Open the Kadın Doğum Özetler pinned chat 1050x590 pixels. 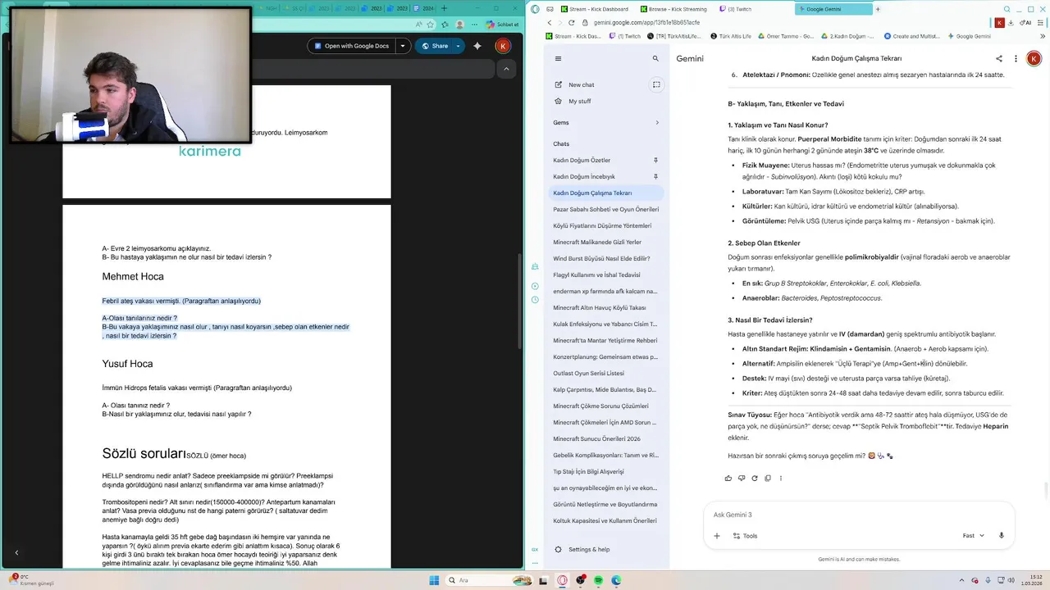click(607, 160)
